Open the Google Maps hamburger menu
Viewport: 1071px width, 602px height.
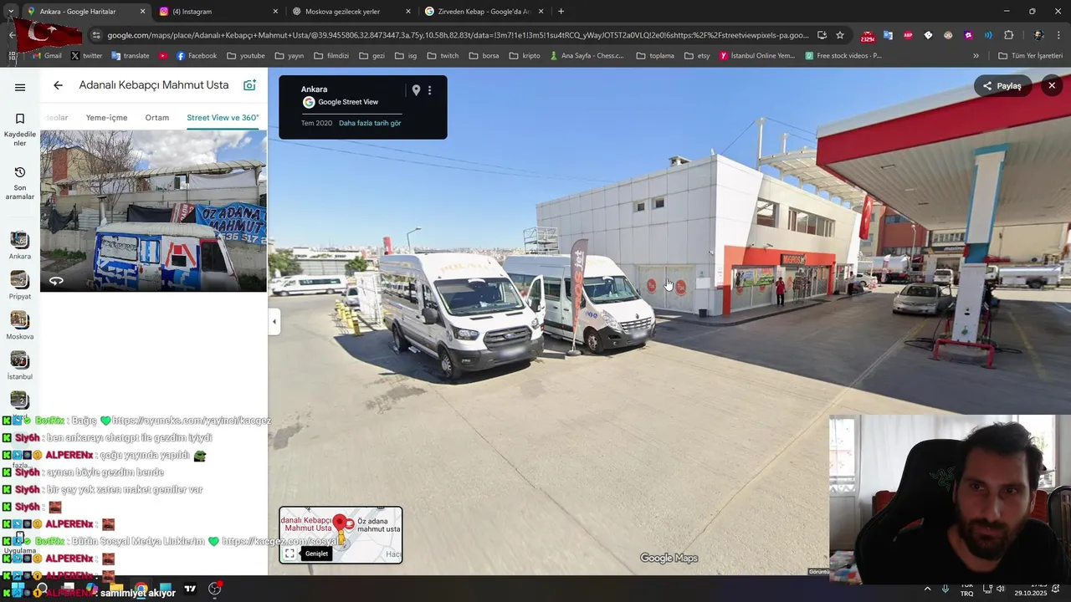coord(20,87)
